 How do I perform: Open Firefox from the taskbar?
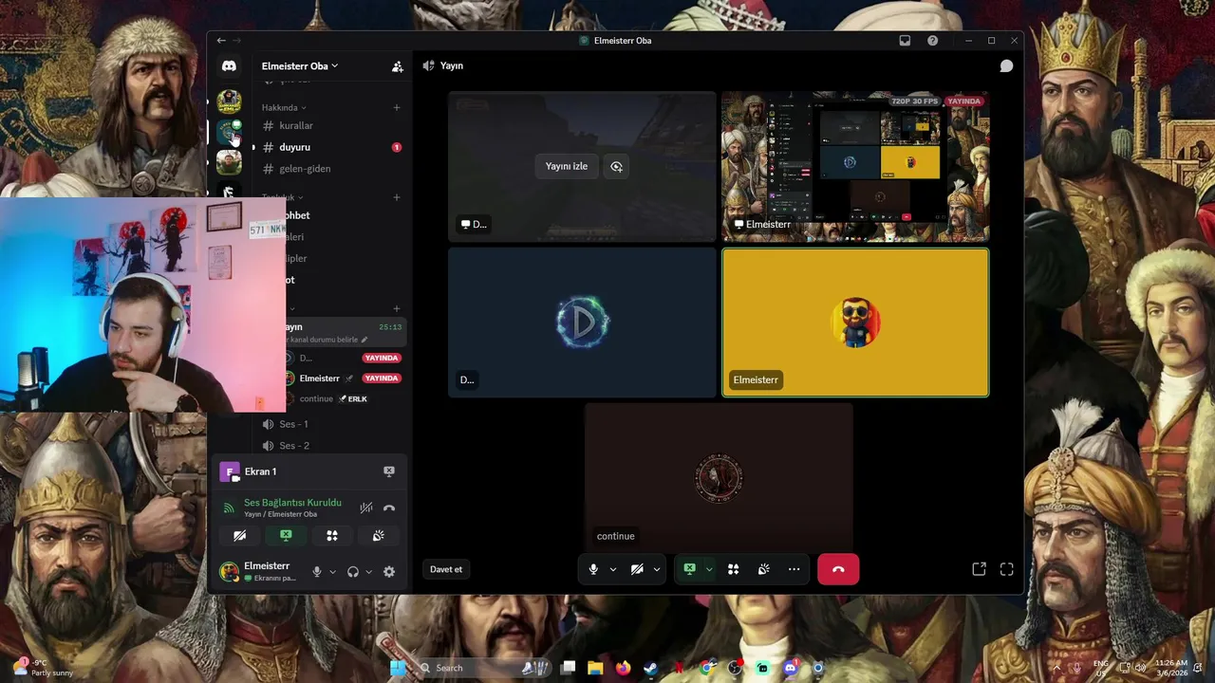coord(623,668)
